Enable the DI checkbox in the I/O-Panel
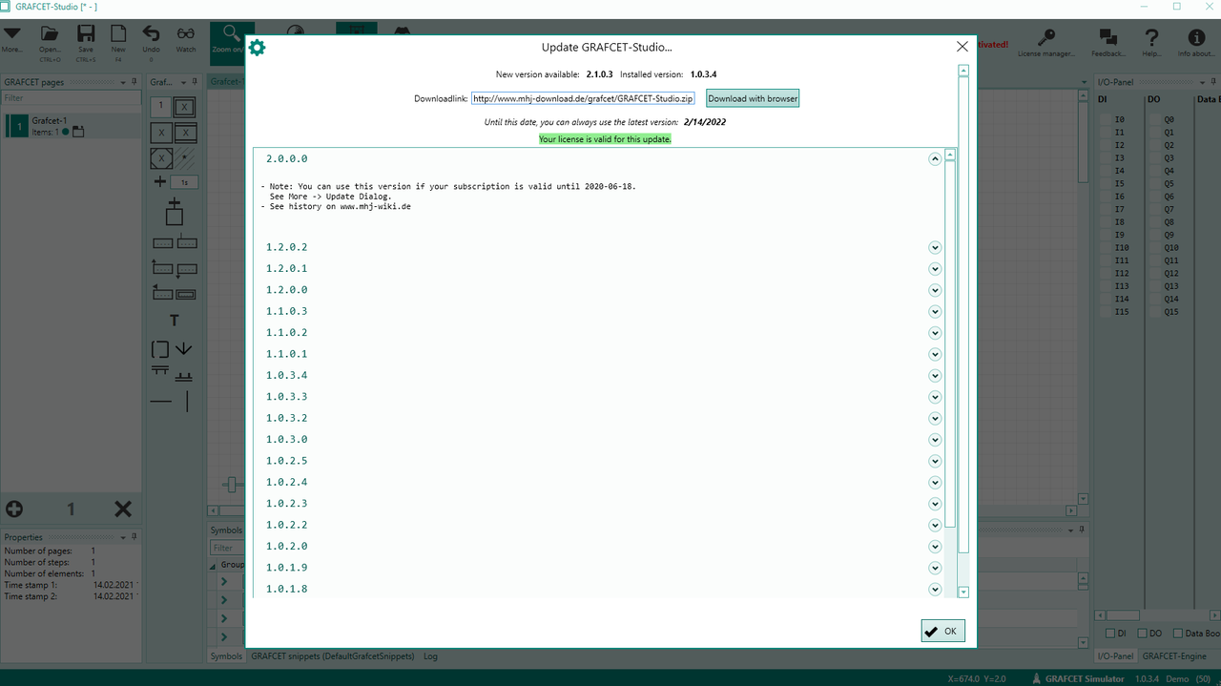 click(x=1109, y=634)
